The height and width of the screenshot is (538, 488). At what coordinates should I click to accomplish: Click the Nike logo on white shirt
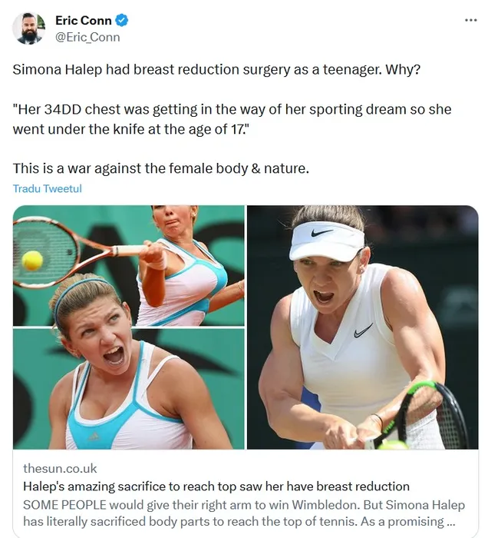coord(363,330)
